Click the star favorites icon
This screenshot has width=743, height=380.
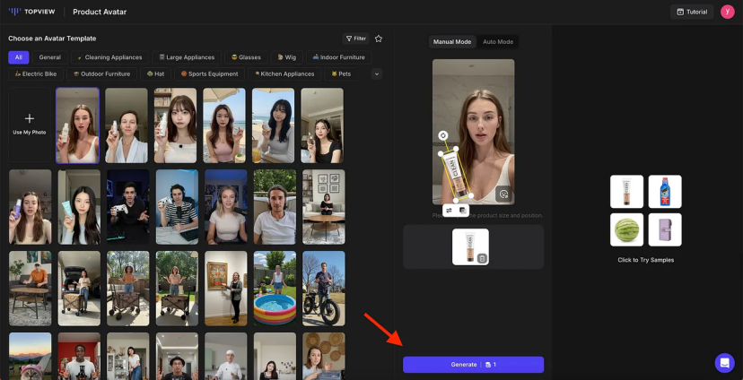[378, 39]
